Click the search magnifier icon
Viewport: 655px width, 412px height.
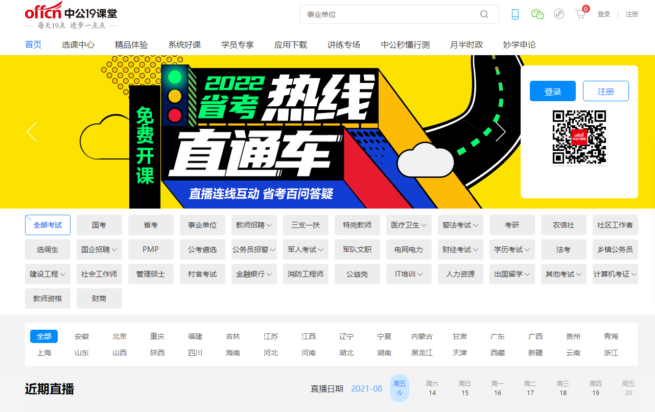pos(484,14)
